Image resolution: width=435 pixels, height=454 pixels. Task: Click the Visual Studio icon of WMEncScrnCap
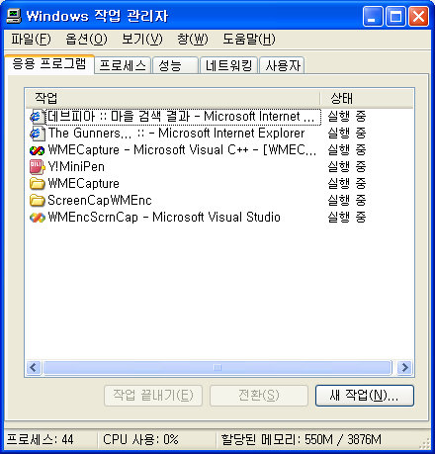pyautogui.click(x=37, y=218)
